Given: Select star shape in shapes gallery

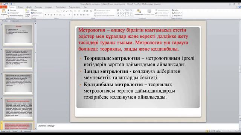Looking at the screenshot, I should (x=131, y=15).
